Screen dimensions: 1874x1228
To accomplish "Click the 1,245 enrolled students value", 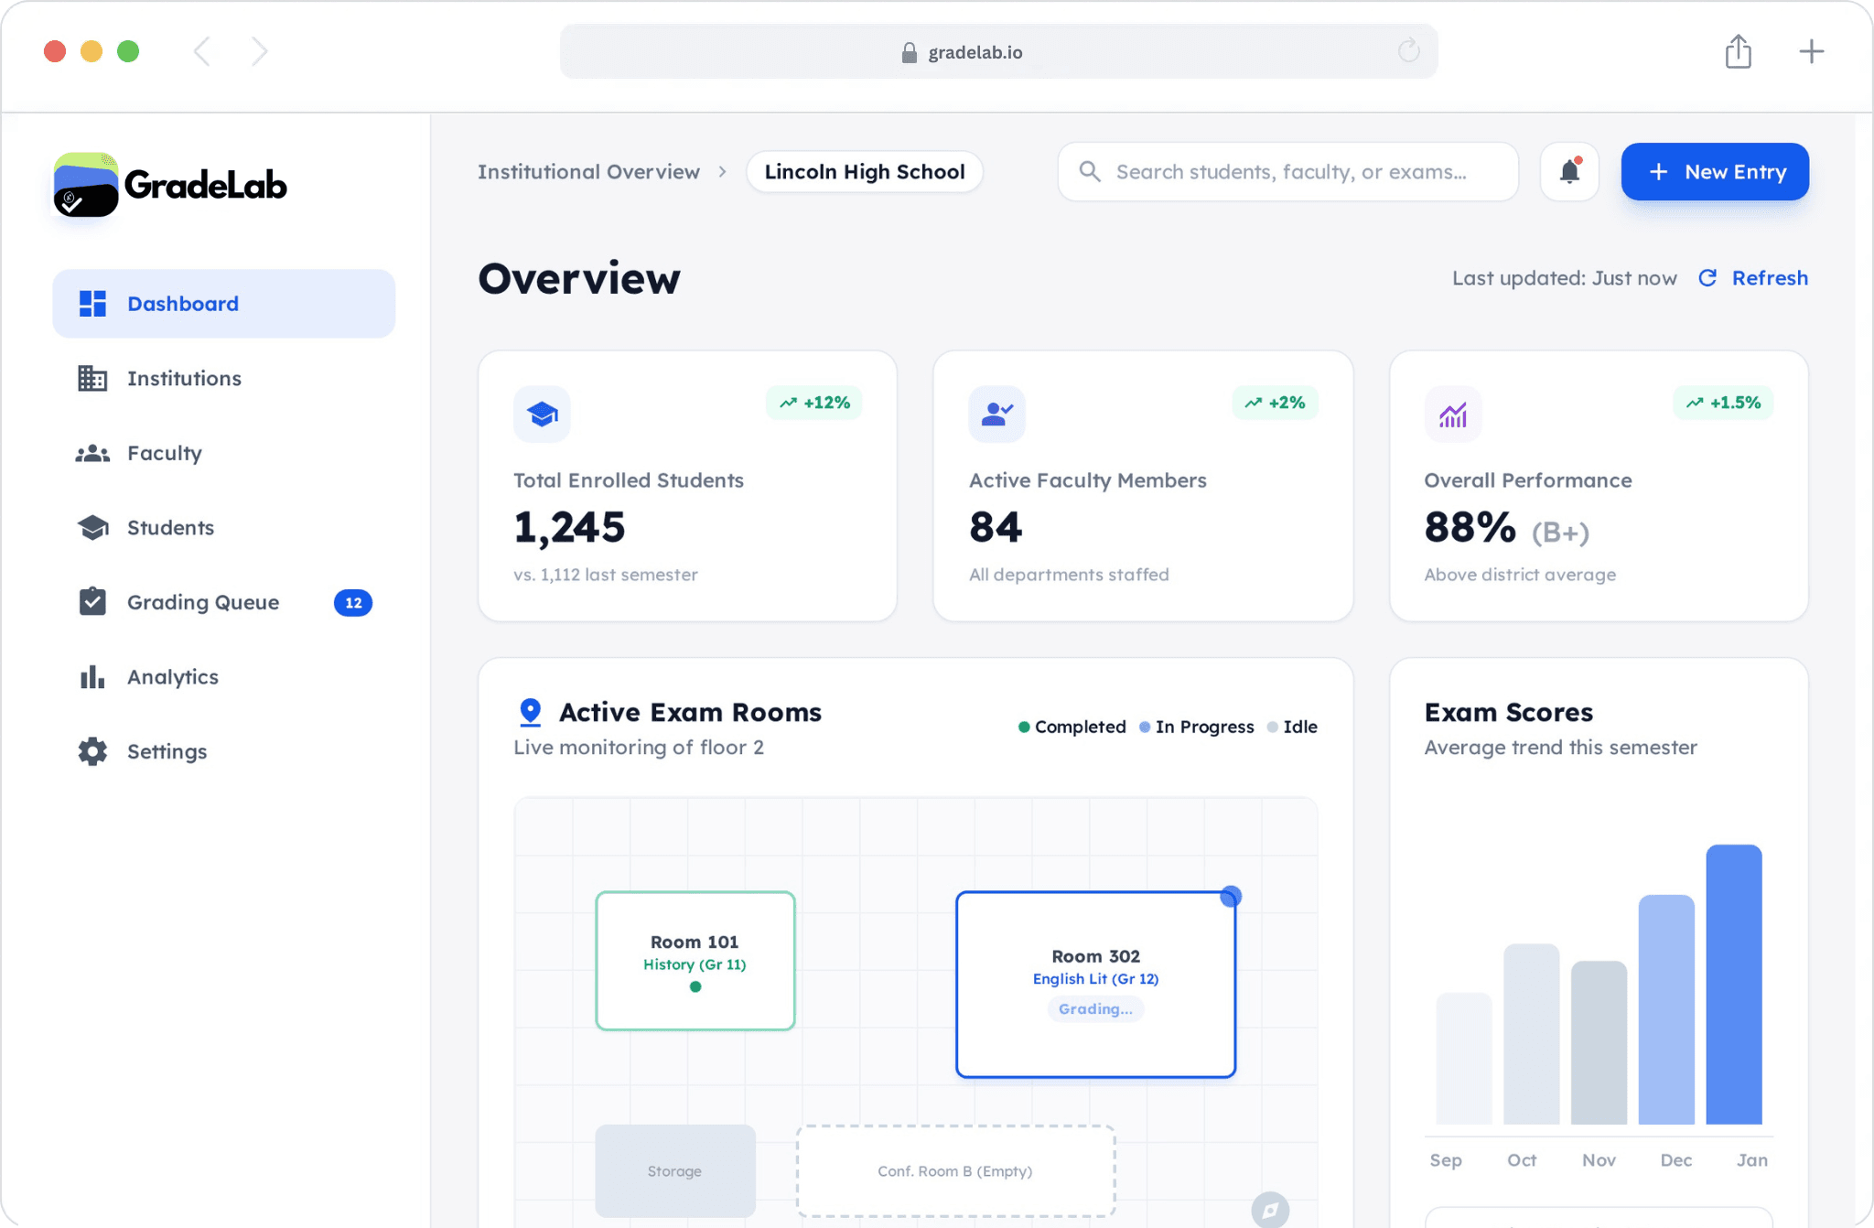I will tap(569, 527).
